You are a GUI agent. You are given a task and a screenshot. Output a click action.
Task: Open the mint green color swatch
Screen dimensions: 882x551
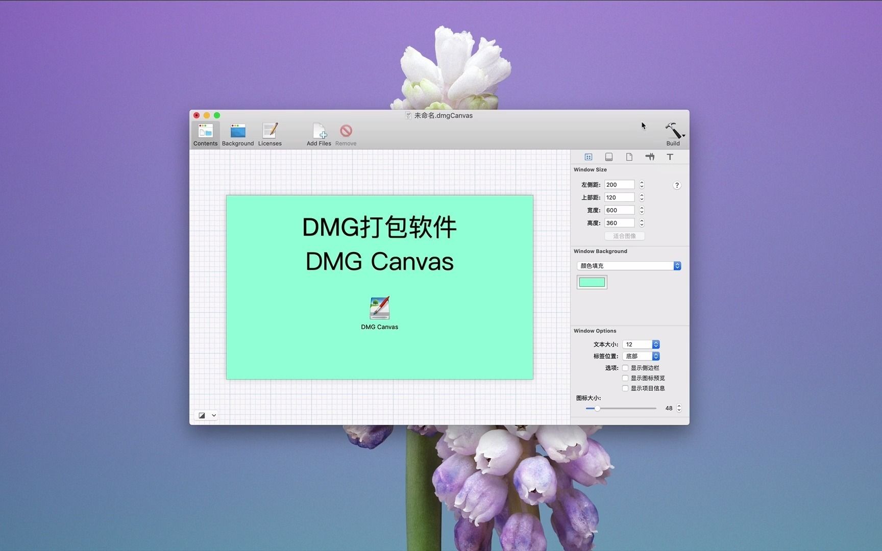592,282
